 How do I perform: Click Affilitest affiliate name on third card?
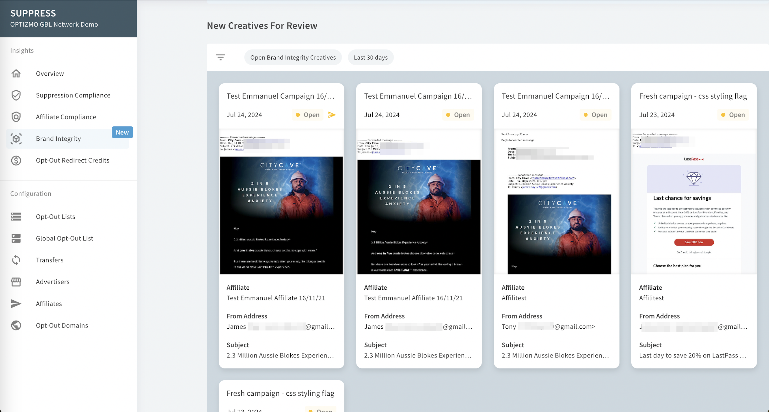pos(514,298)
